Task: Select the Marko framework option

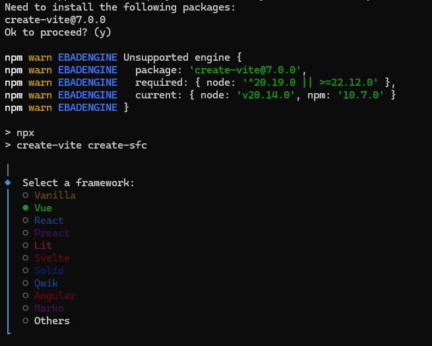Action: [49, 308]
